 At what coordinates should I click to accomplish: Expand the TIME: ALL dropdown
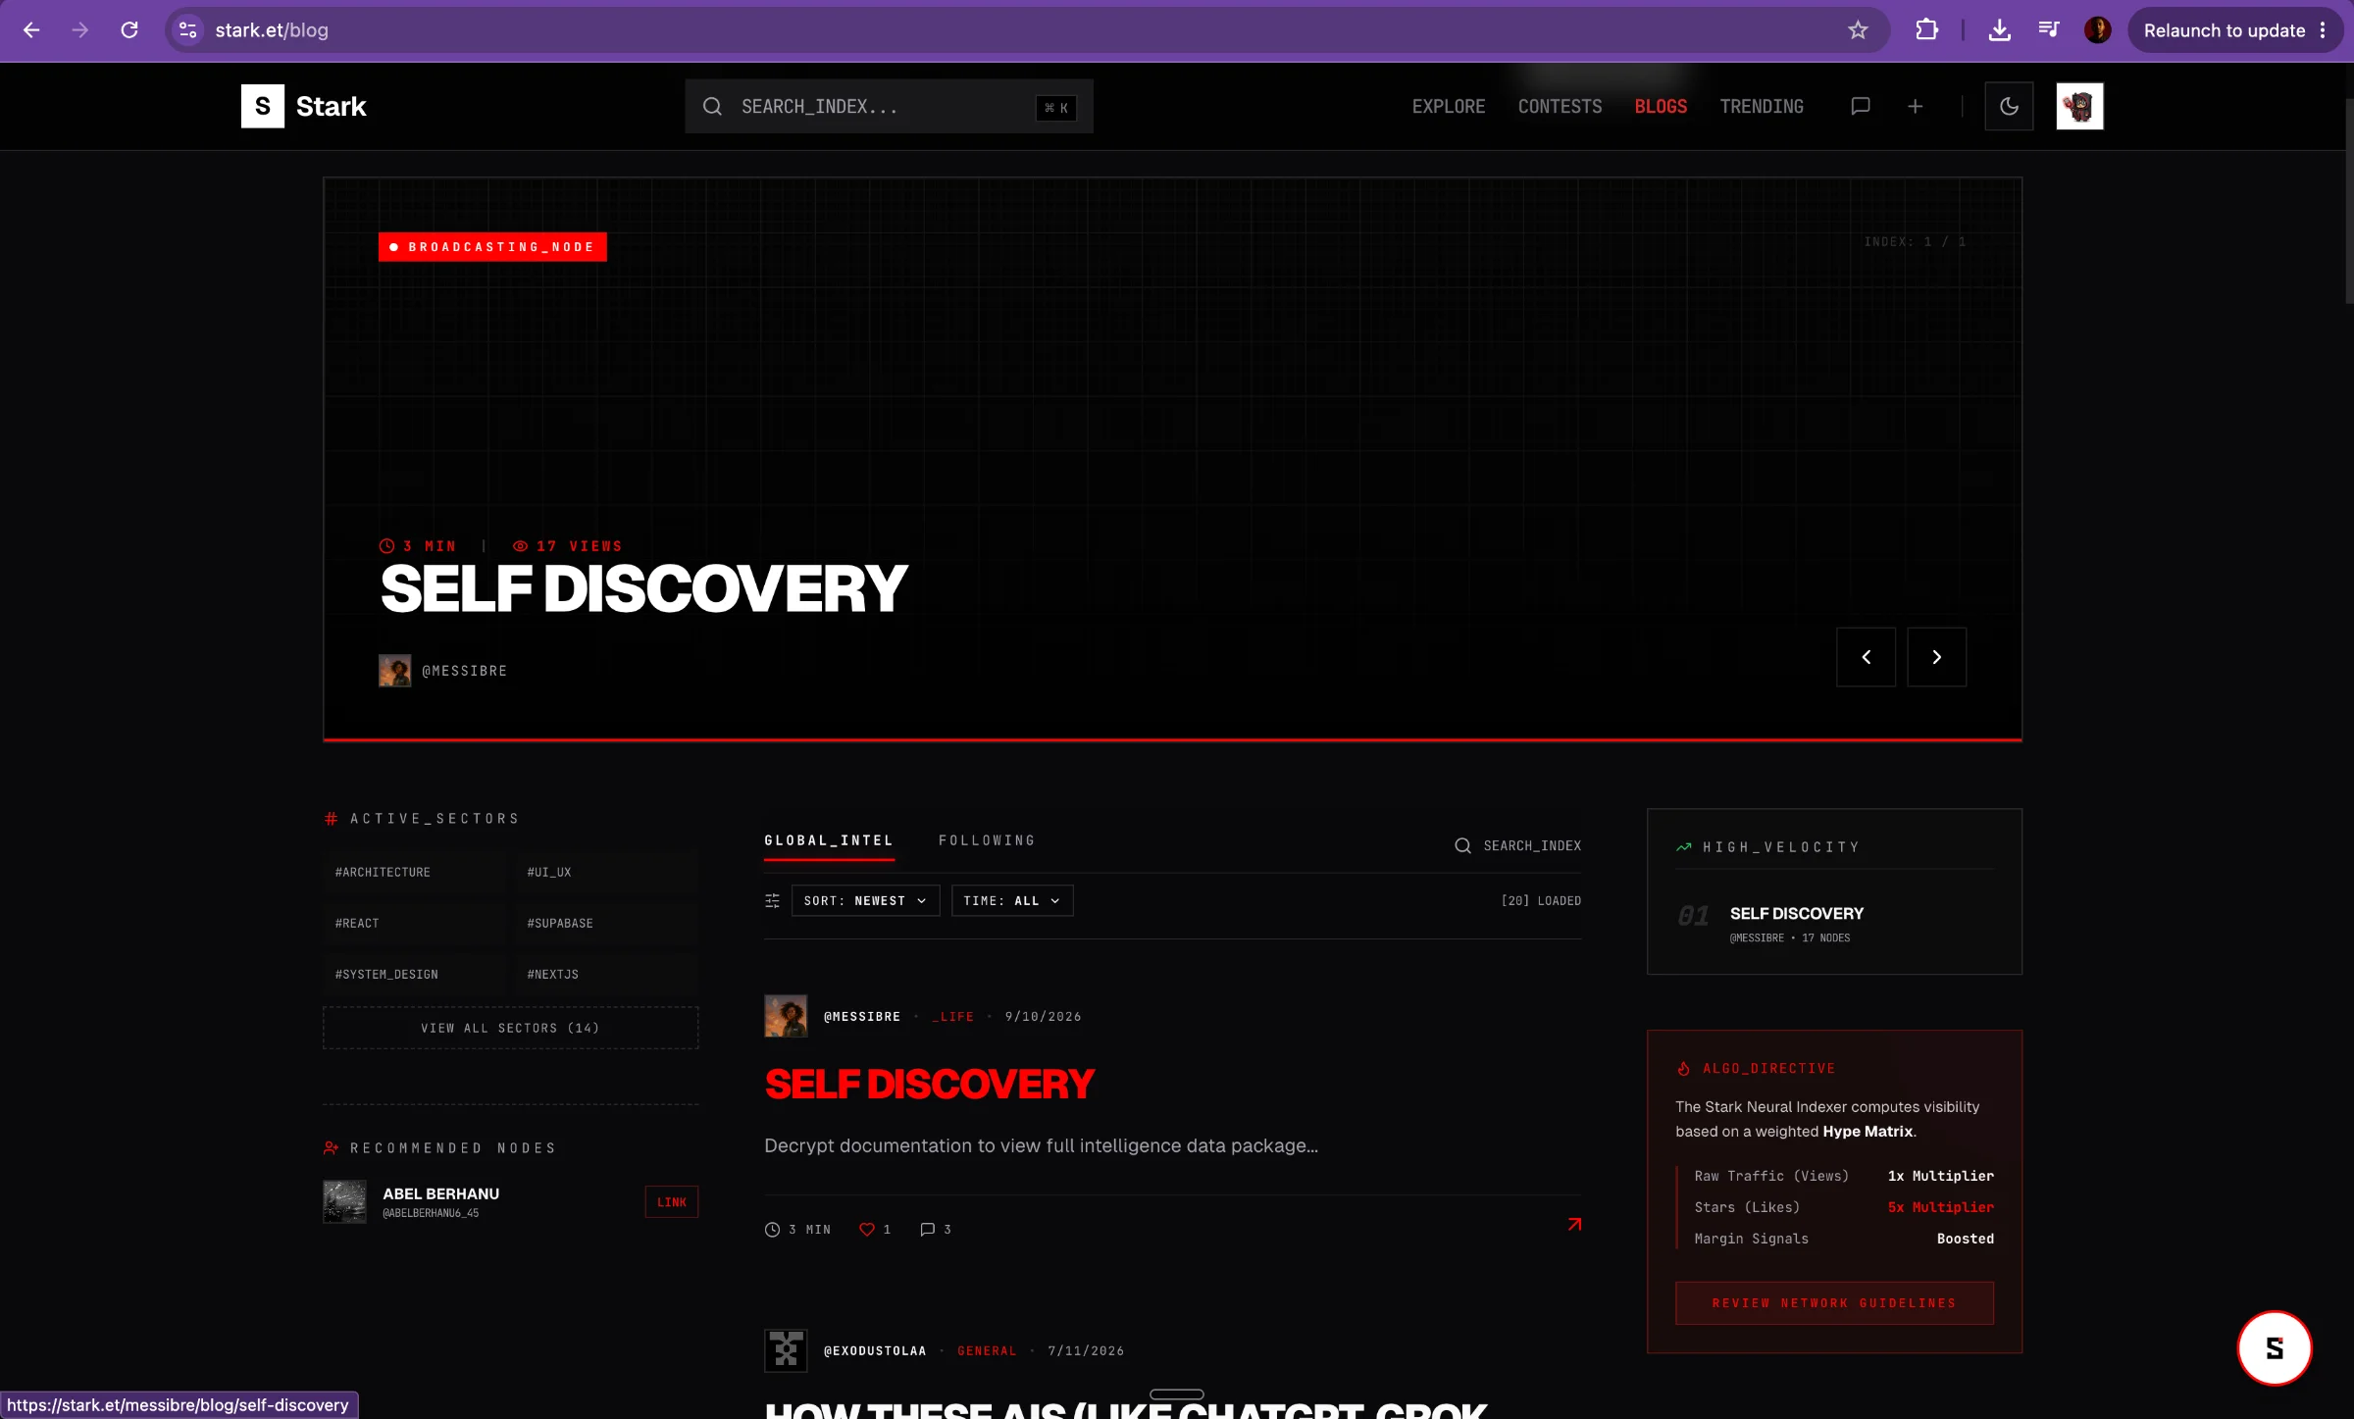pyautogui.click(x=1012, y=900)
